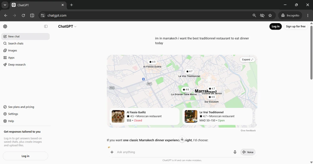Click the blocked third-party cookies eye icon

262,16
